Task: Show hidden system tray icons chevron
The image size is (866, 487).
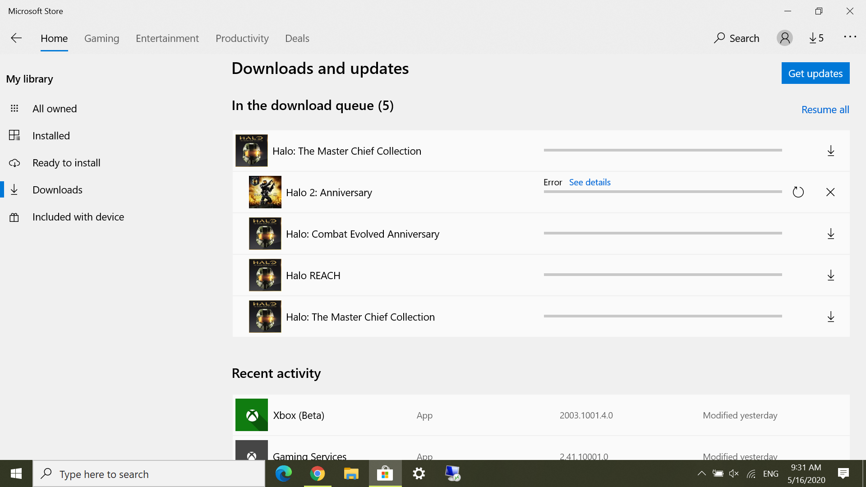Action: (701, 473)
